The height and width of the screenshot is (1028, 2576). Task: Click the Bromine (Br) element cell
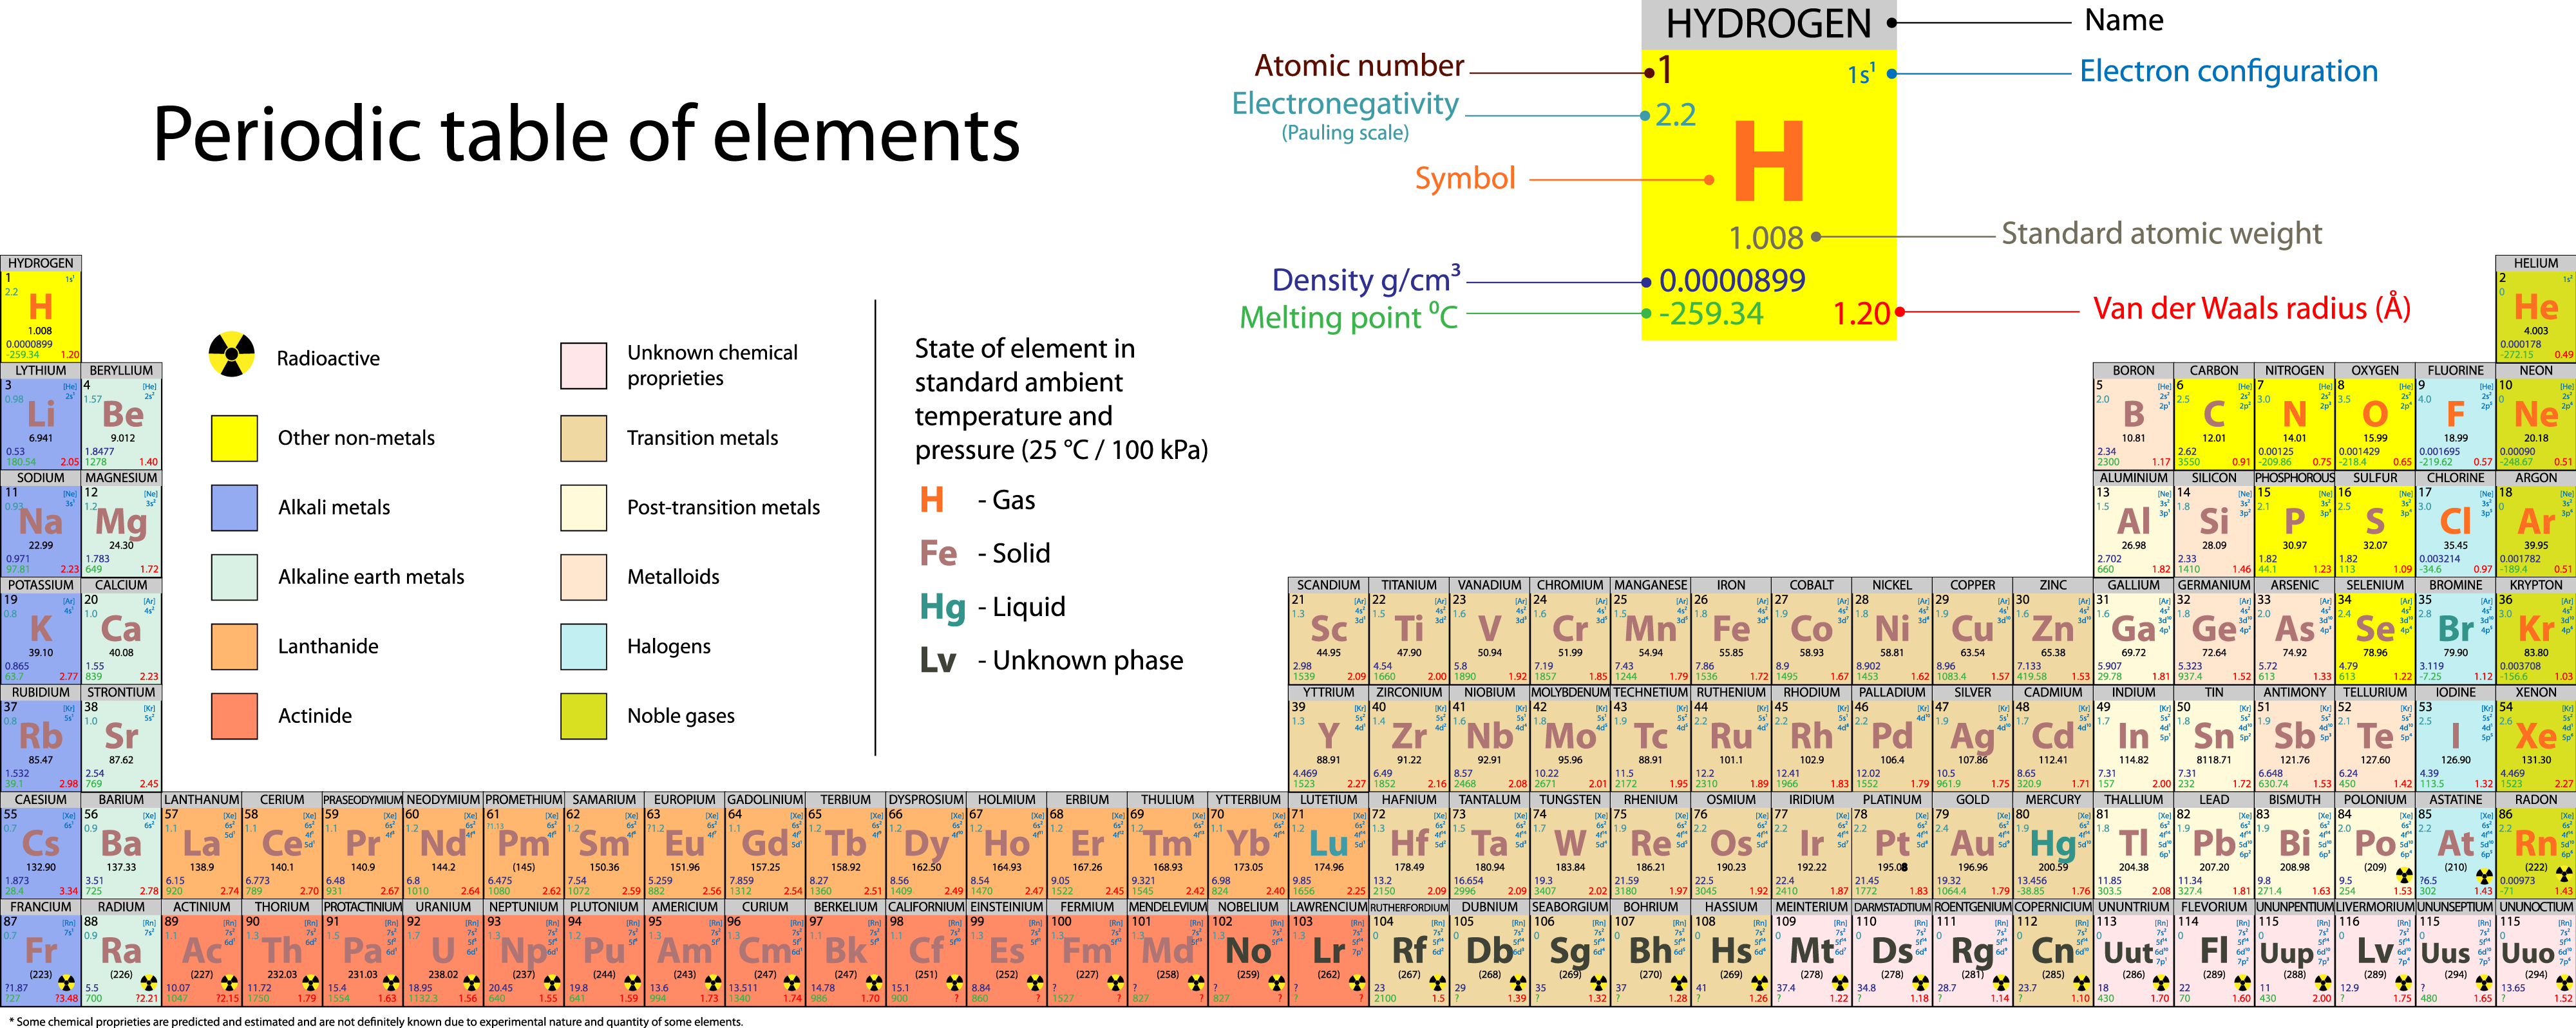tap(2455, 630)
